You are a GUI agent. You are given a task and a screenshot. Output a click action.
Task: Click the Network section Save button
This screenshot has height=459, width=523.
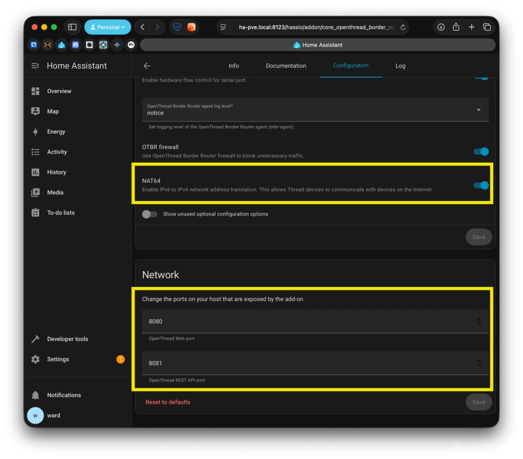point(479,402)
